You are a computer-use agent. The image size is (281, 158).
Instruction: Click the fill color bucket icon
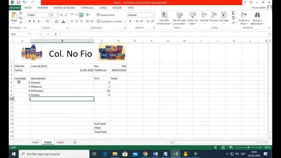(x=56, y=22)
